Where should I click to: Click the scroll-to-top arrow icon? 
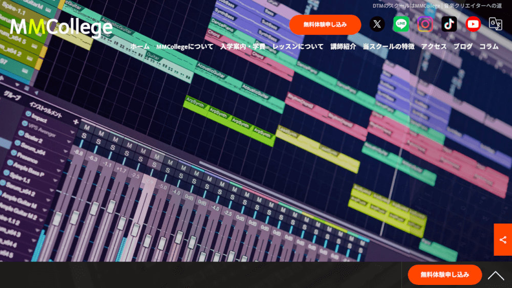(496, 276)
